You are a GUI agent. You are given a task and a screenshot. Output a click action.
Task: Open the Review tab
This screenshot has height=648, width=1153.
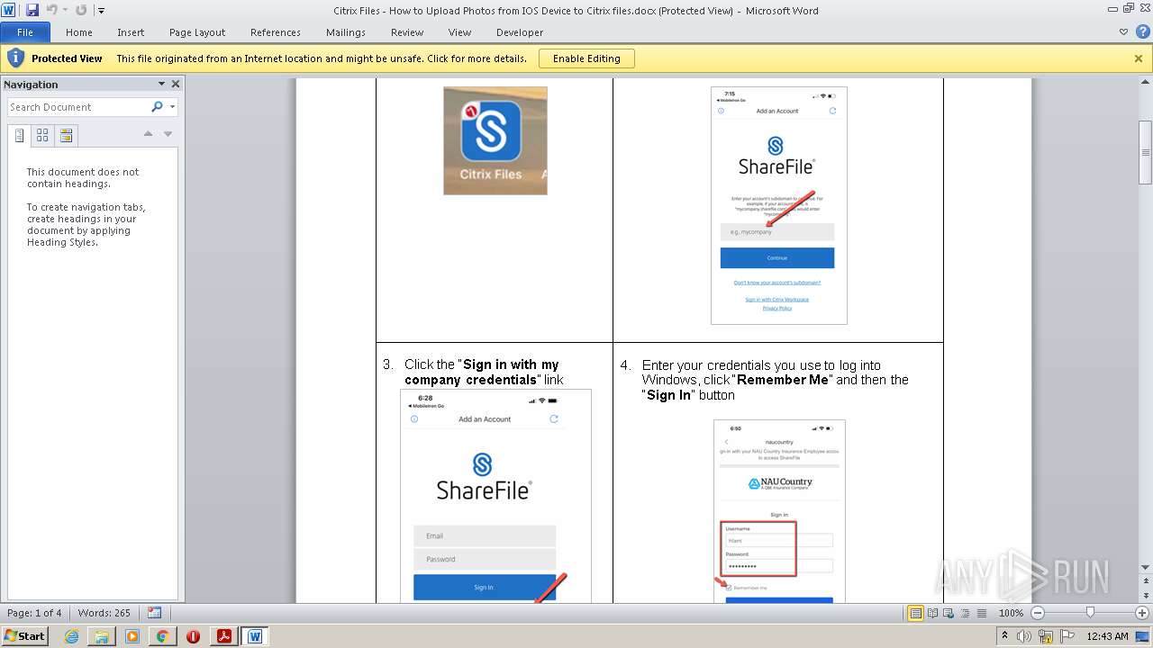point(407,32)
